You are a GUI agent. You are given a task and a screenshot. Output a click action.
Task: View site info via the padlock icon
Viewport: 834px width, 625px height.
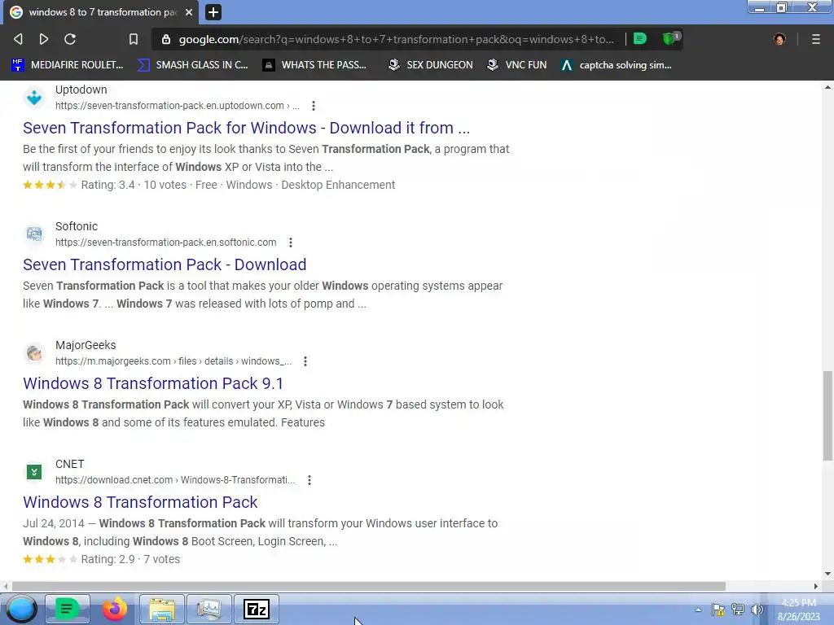(x=166, y=39)
